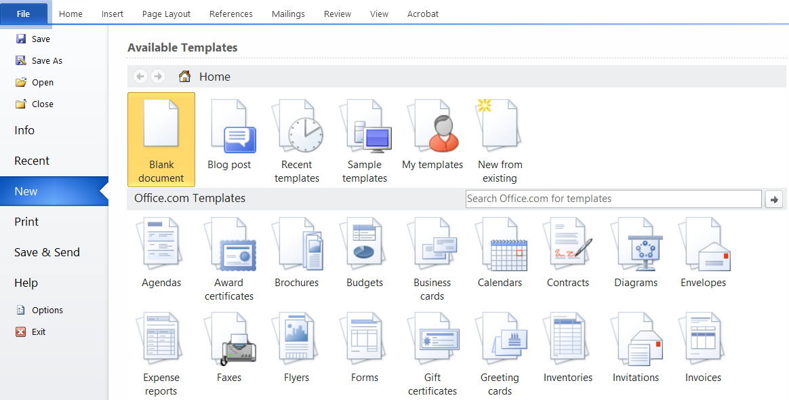The height and width of the screenshot is (400, 789).
Task: Open the Greeting cards category
Action: coord(500,346)
